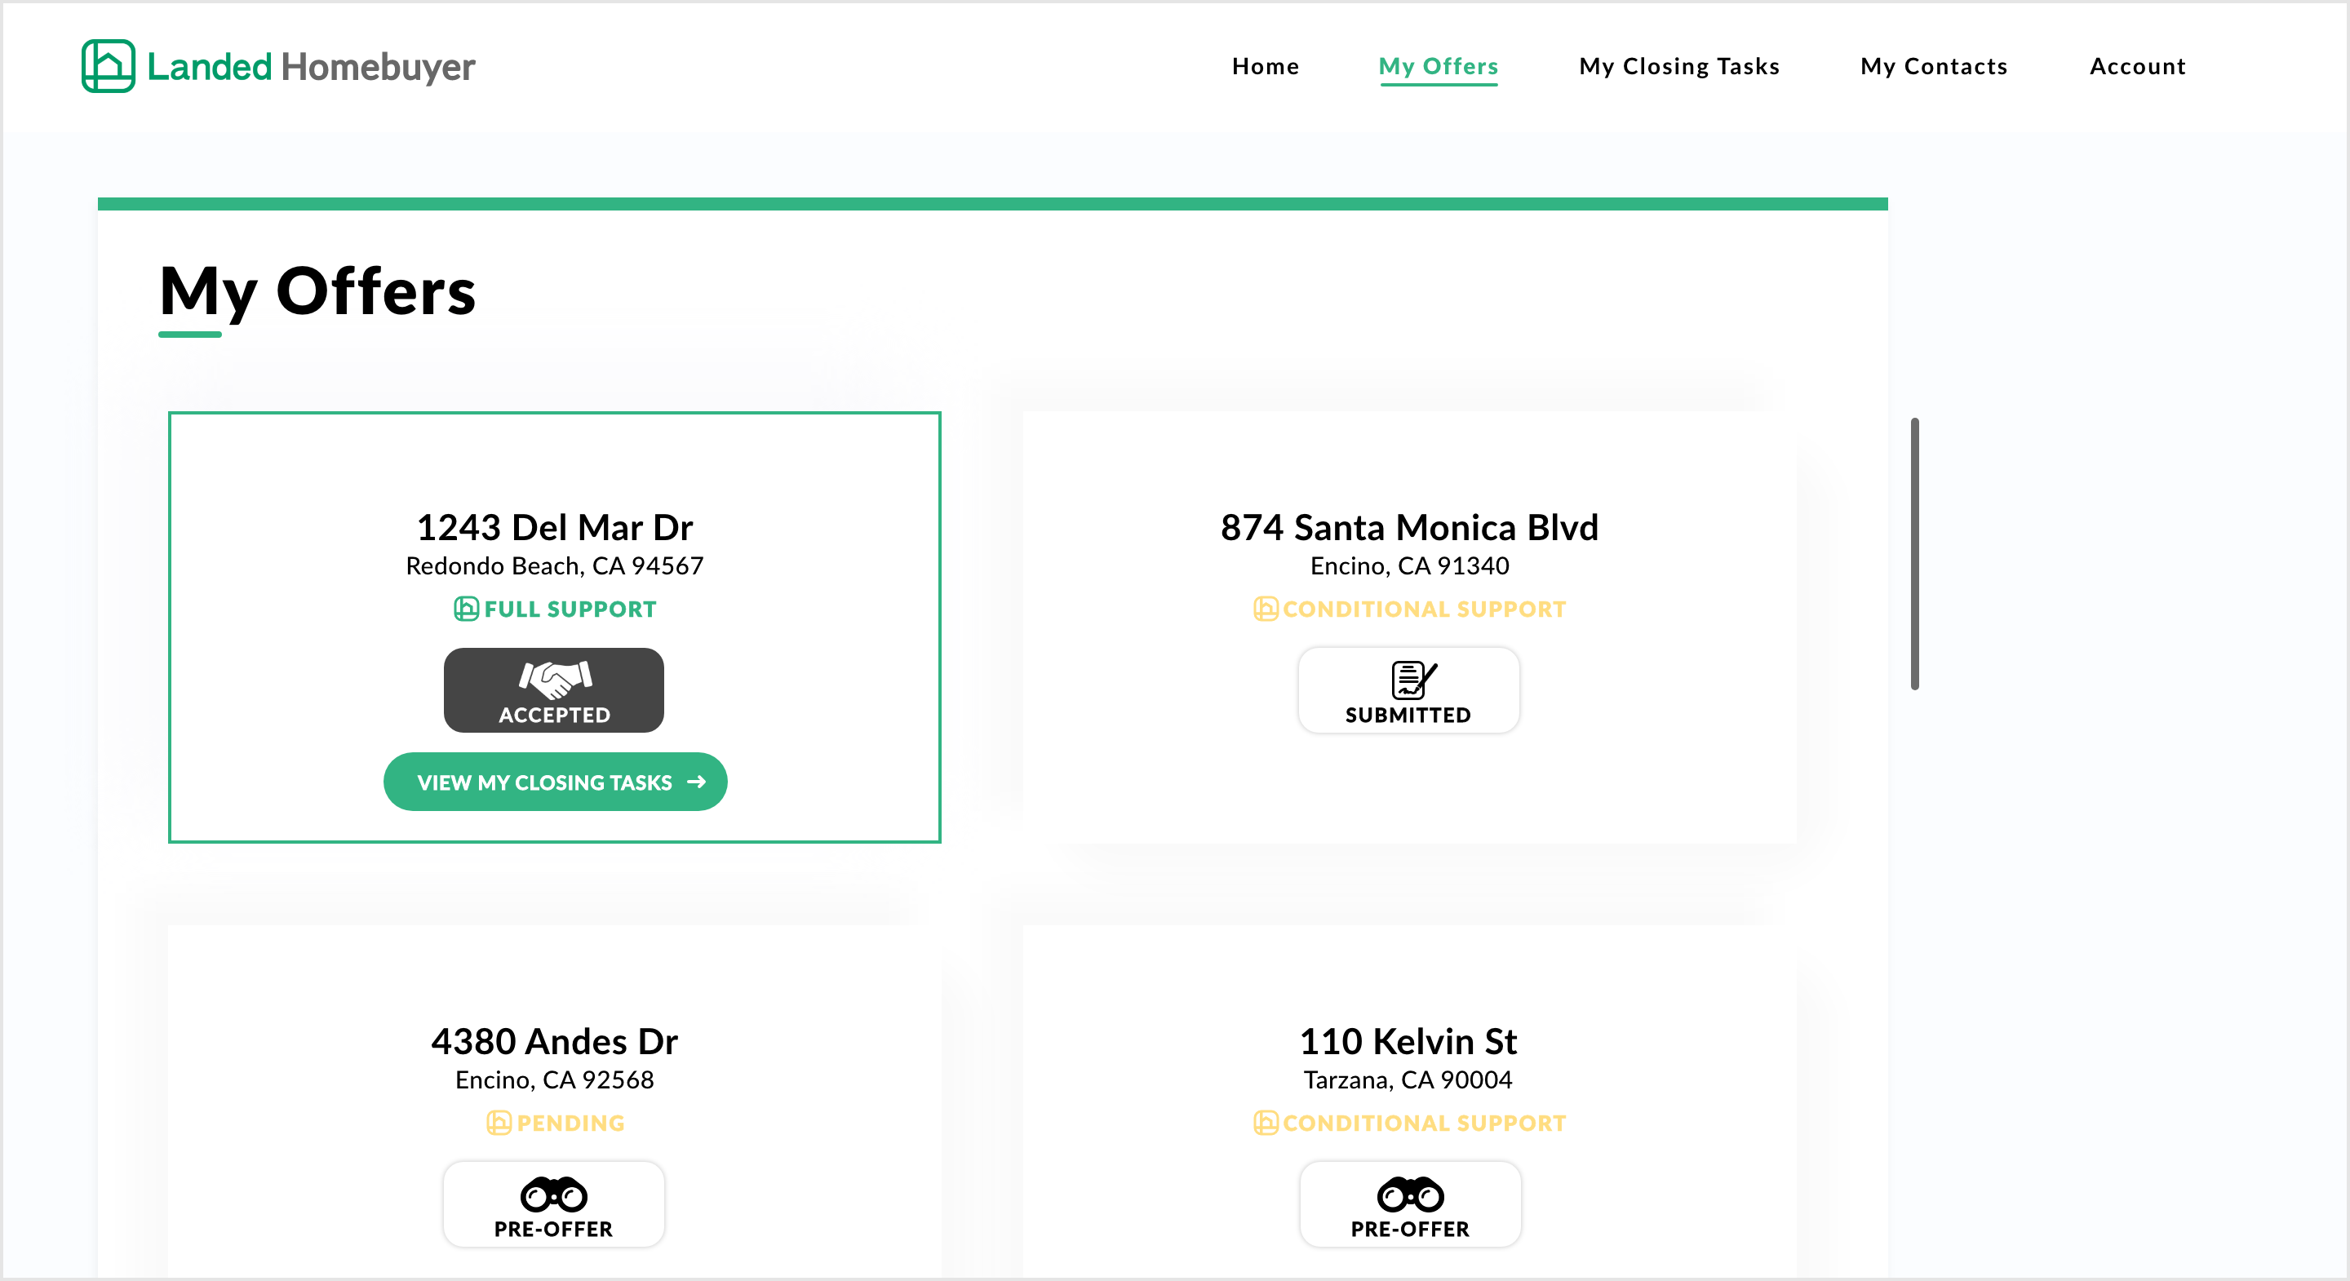Click the arrow icon in View My Closing Tasks

pyautogui.click(x=696, y=782)
